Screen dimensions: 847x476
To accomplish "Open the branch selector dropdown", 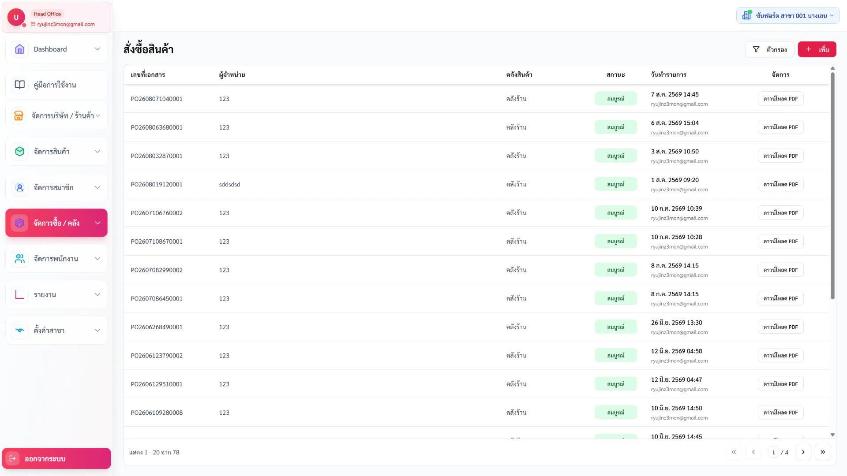I will pos(787,15).
